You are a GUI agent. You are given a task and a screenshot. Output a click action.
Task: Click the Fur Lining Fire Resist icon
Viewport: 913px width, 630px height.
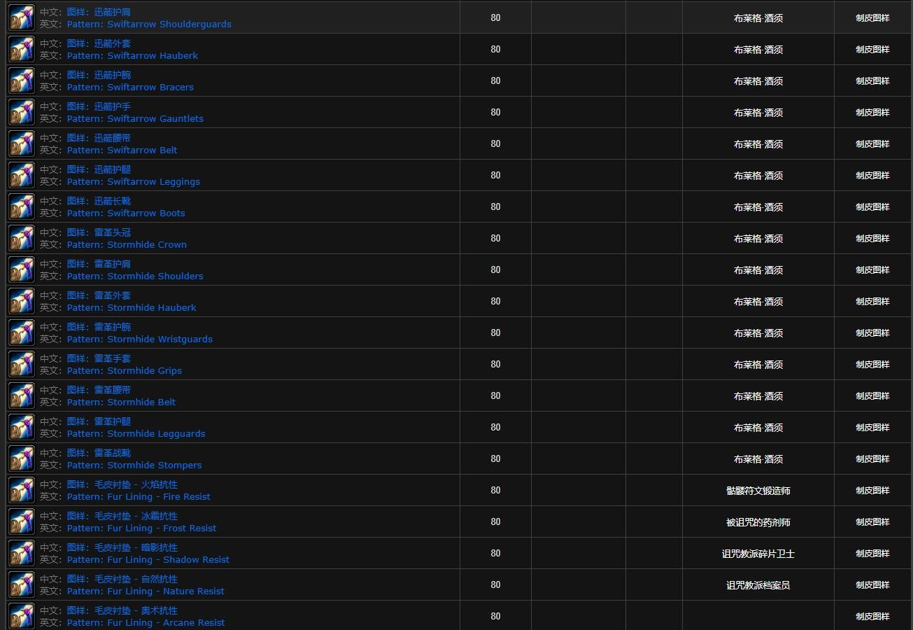click(22, 491)
